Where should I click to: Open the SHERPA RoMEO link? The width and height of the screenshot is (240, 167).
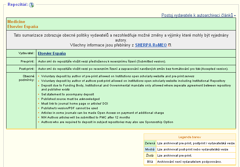click(x=151, y=45)
